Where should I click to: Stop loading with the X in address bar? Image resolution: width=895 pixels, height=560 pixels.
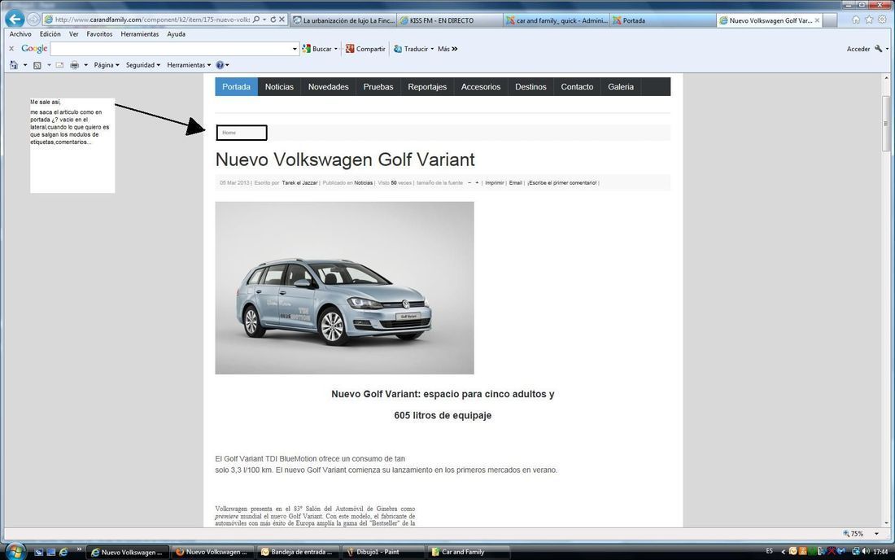coord(282,20)
